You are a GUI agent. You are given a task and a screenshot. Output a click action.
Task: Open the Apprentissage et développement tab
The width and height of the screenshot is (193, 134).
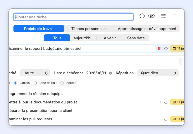point(147,29)
